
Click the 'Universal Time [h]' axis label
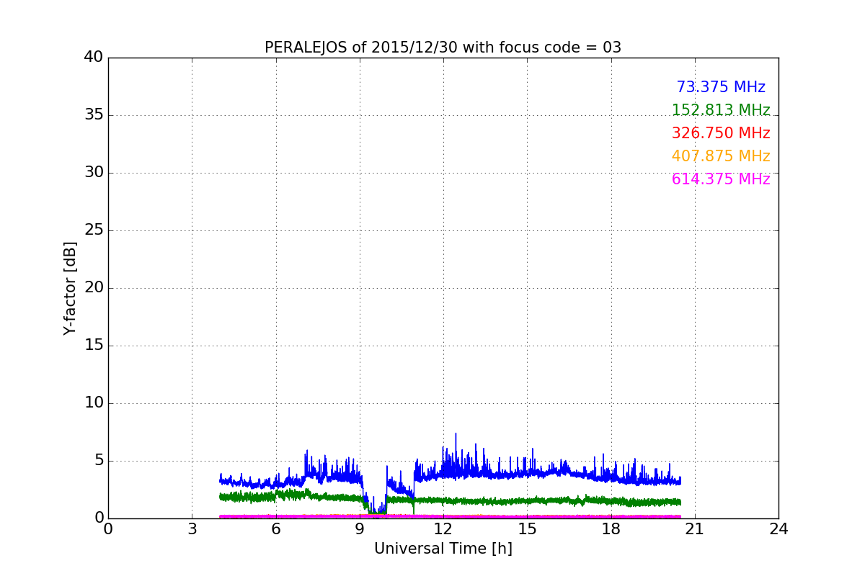tap(443, 549)
